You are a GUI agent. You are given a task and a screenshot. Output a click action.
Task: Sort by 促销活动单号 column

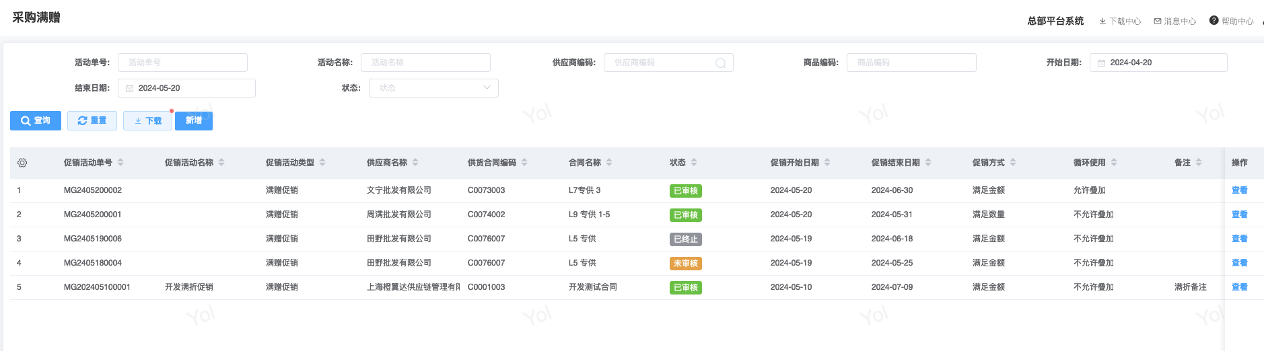point(120,163)
